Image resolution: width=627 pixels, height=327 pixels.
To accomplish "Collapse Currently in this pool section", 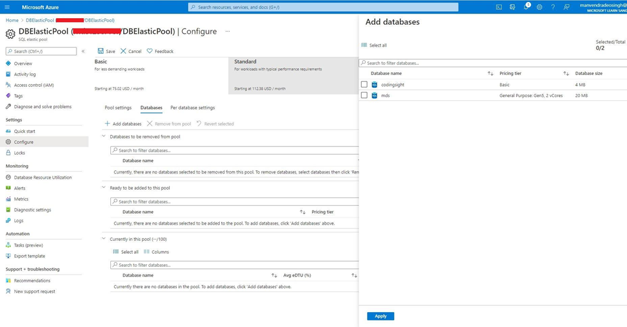I will (104, 239).
